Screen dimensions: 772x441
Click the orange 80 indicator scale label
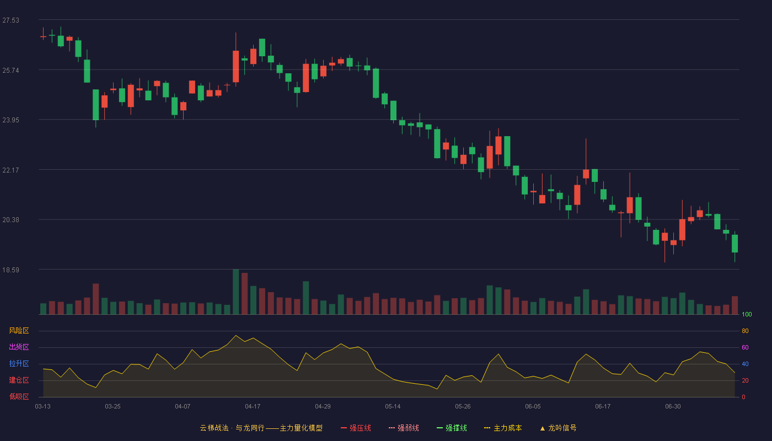point(745,331)
